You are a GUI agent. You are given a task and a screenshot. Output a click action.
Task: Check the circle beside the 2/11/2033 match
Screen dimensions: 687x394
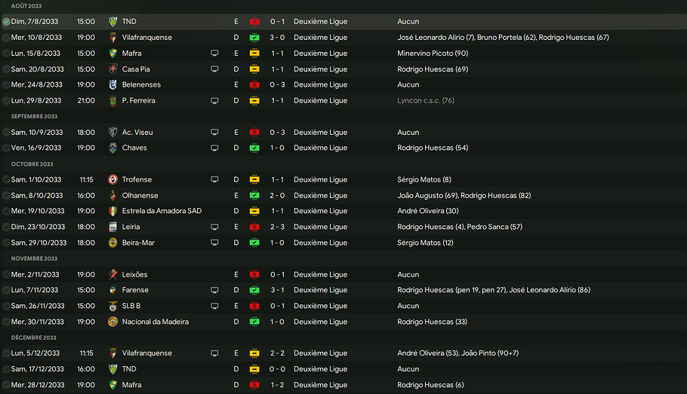tap(6, 274)
